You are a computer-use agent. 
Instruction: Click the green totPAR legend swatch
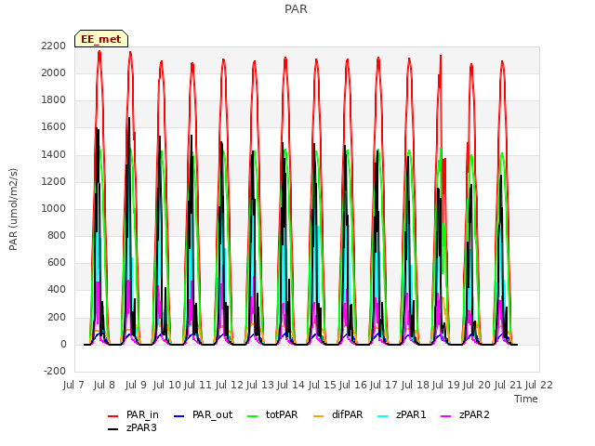252,416
